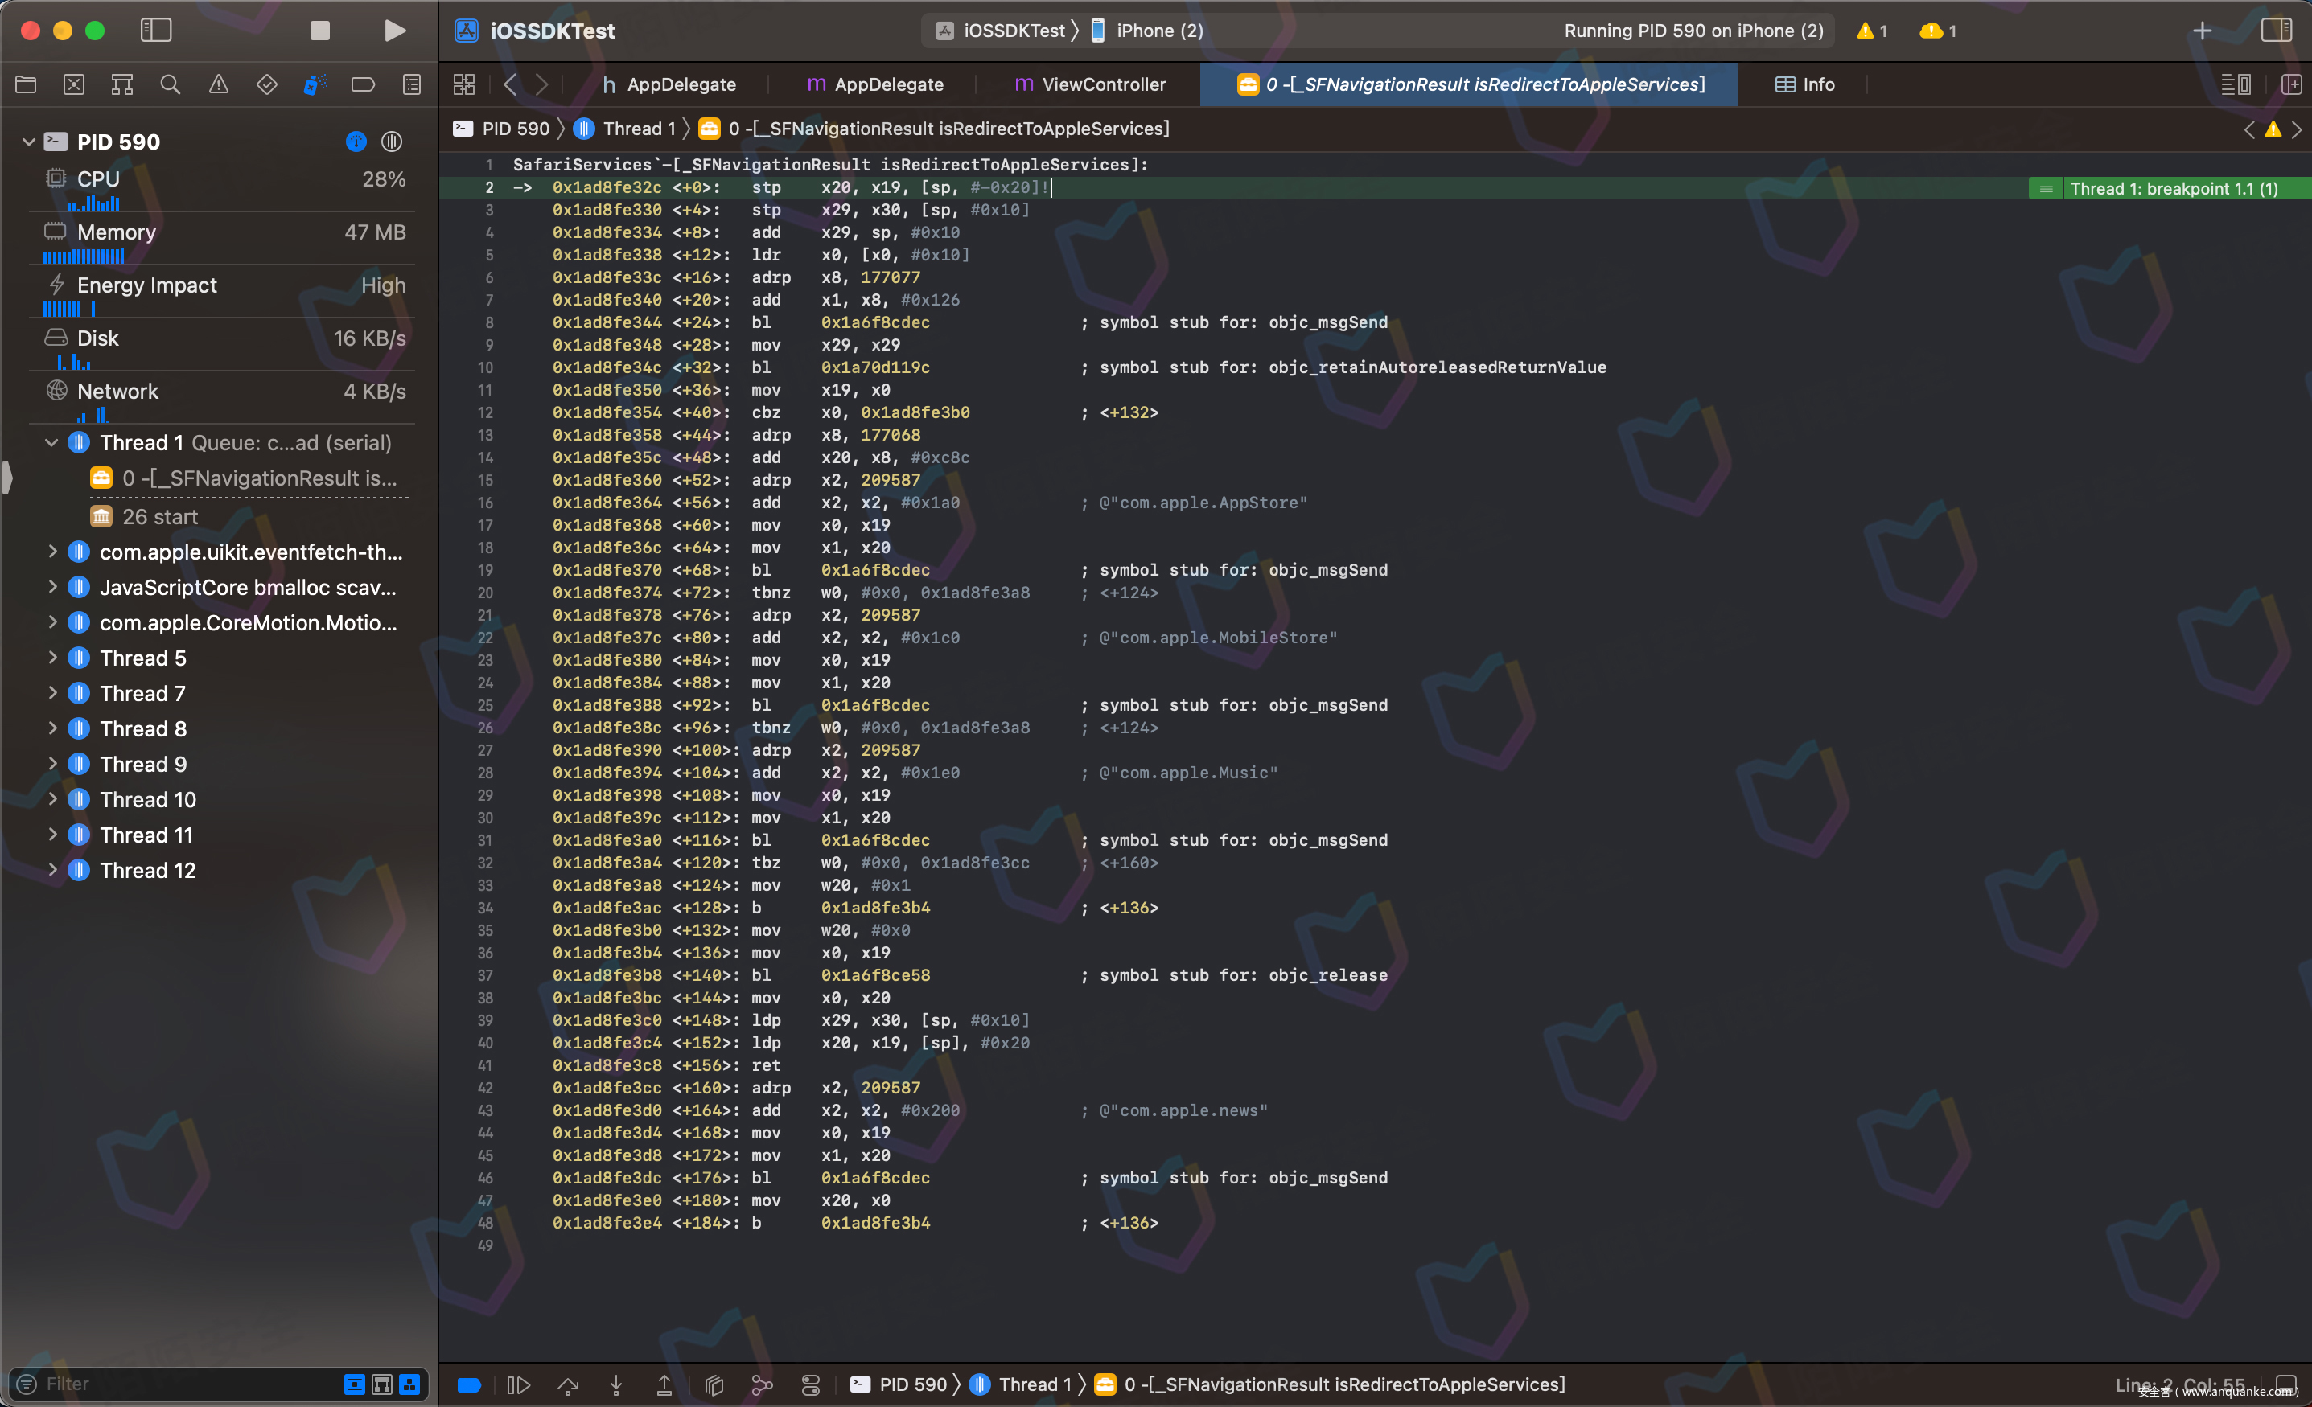Toggle the right inspector panel
2312x1407 pixels.
coord(2276,31)
